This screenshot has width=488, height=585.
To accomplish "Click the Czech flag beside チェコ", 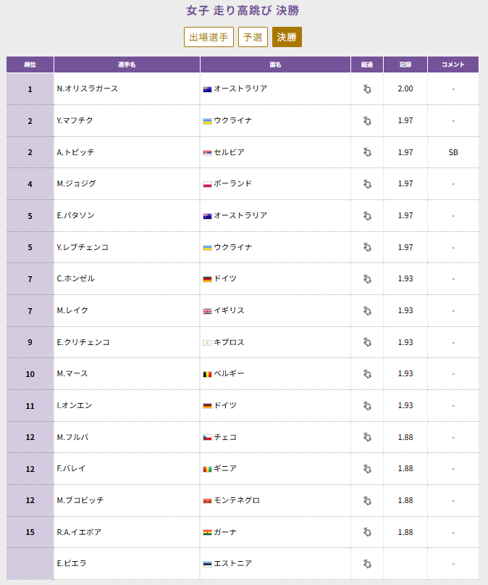I will tap(207, 437).
